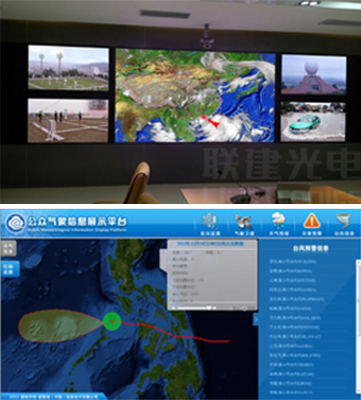The height and width of the screenshot is (400, 361).
Task: Click the typhoon list scrollbar up arrow
Action: point(359,262)
